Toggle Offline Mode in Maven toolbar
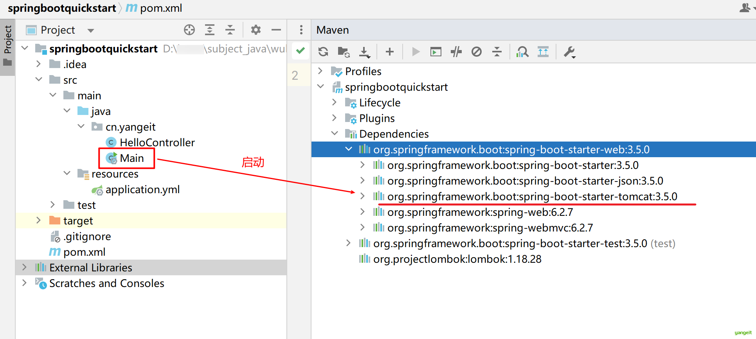Viewport: 756px width, 339px height. [x=456, y=52]
